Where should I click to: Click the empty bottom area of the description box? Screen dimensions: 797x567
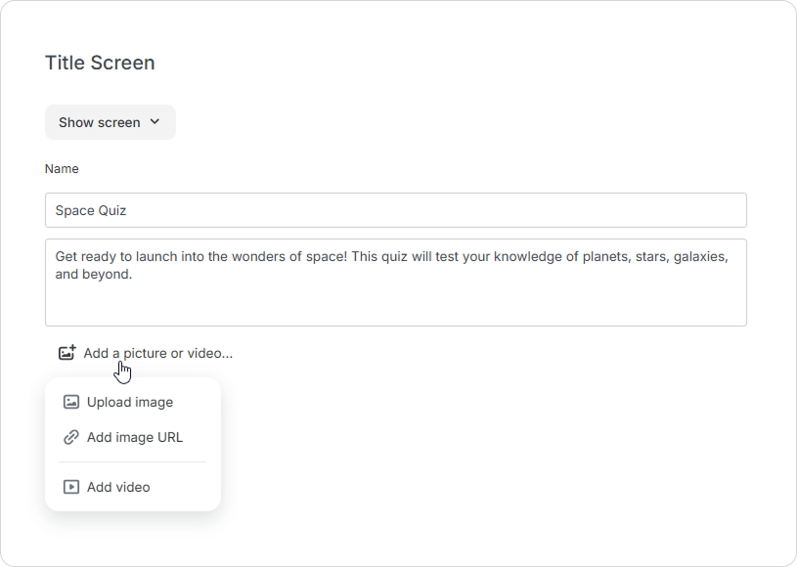396,305
